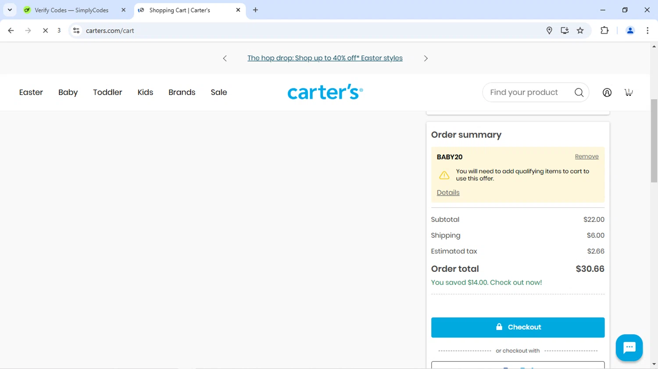The width and height of the screenshot is (658, 369).
Task: View Details of the BABY20 offer
Action: [448, 193]
